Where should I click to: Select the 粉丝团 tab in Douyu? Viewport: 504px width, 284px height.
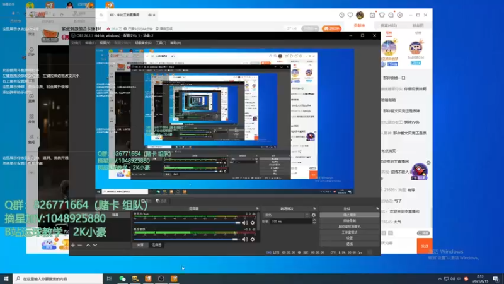click(418, 25)
